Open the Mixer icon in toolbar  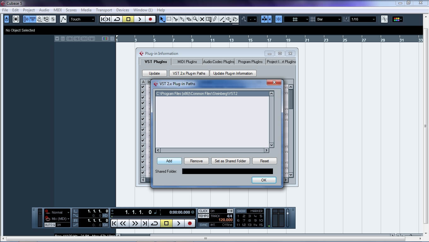tap(53, 19)
